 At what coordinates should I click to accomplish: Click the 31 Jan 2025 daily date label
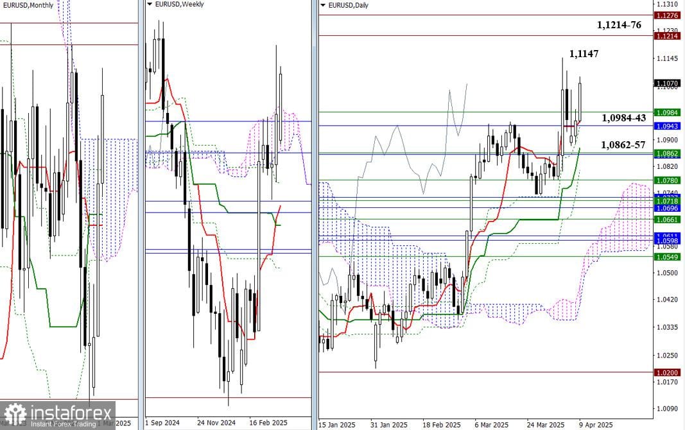(x=389, y=425)
